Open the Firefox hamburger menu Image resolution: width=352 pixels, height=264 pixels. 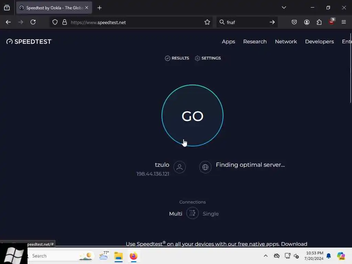[x=344, y=22]
